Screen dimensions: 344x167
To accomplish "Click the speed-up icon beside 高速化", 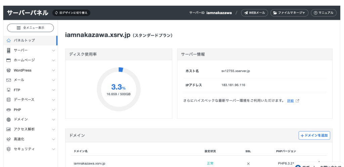I will tap(8, 139).
